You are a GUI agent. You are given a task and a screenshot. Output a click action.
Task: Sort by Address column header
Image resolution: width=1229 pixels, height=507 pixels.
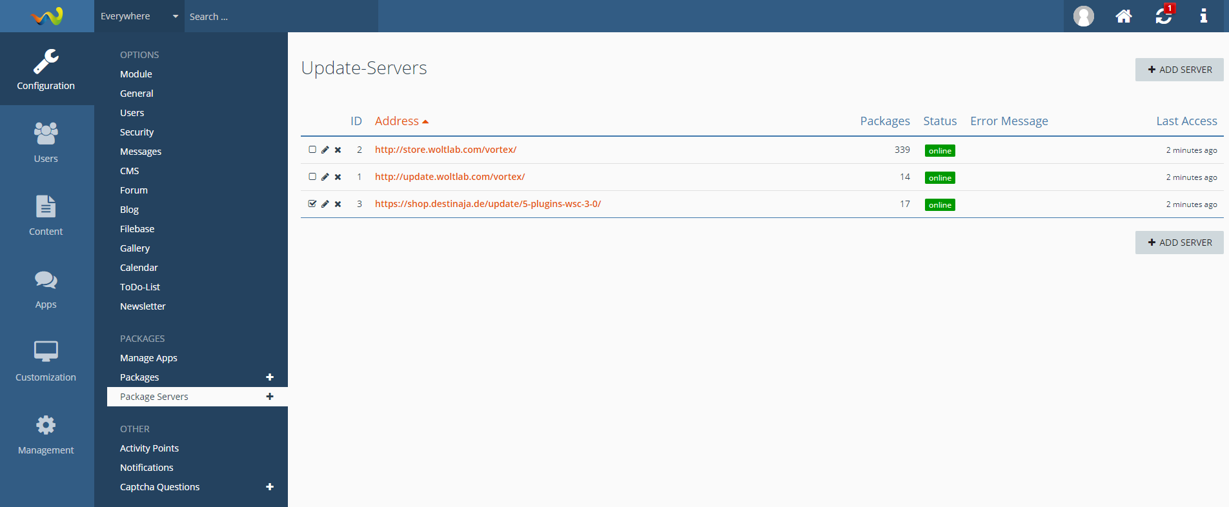(401, 121)
